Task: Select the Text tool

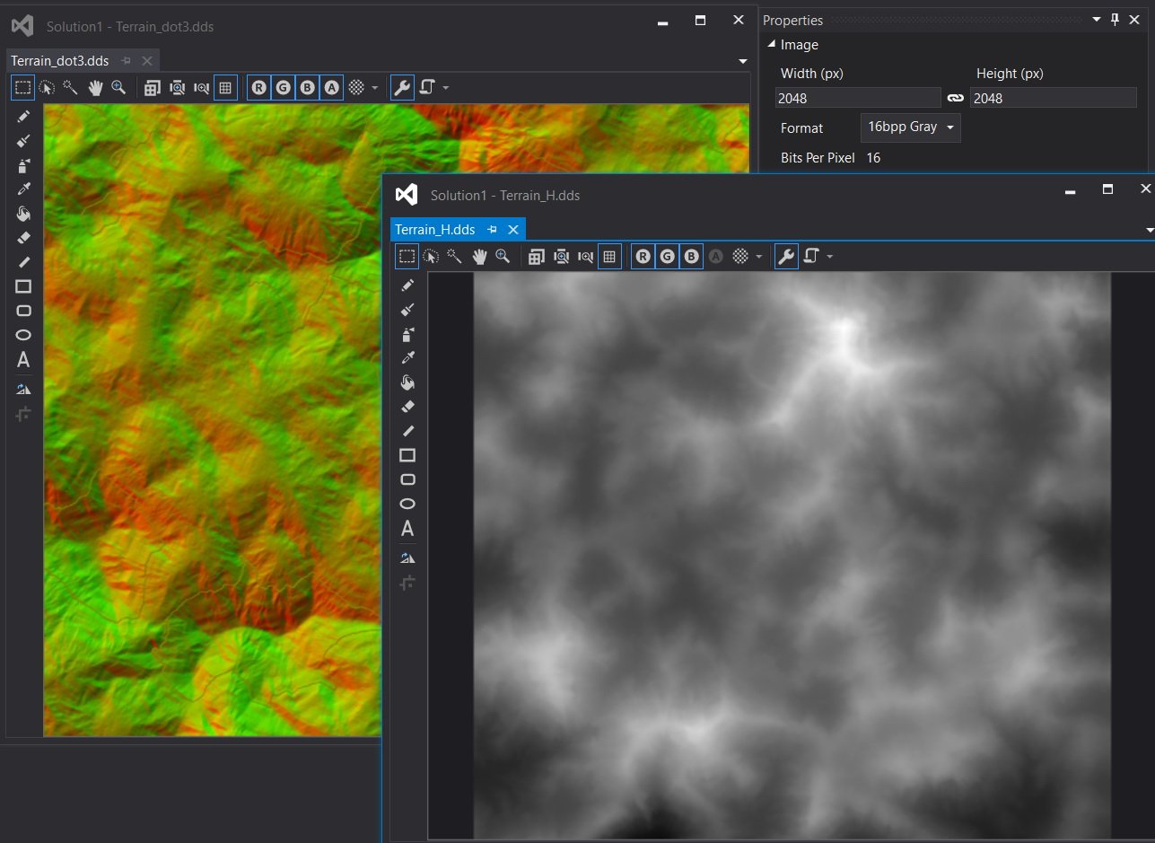Action: [x=23, y=359]
